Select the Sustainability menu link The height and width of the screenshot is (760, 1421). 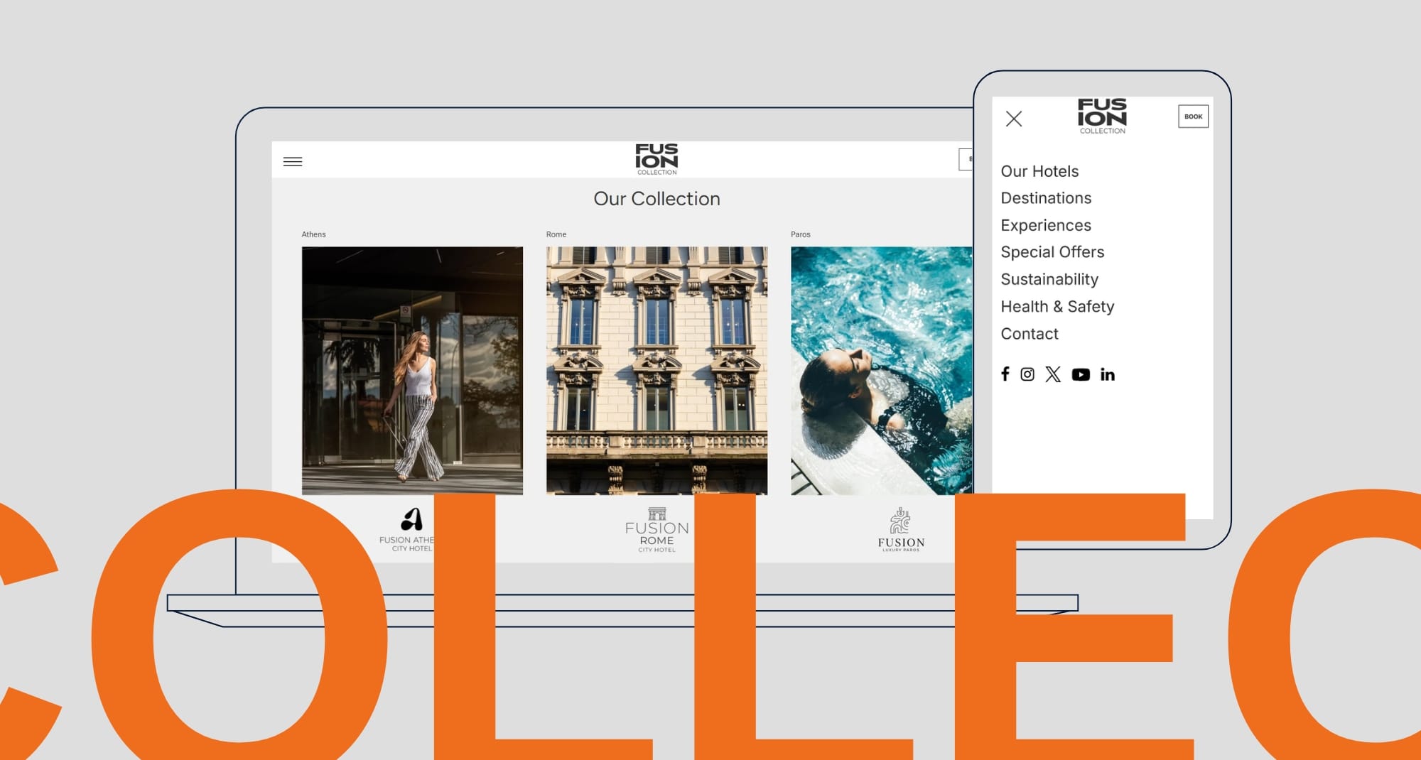pyautogui.click(x=1049, y=279)
